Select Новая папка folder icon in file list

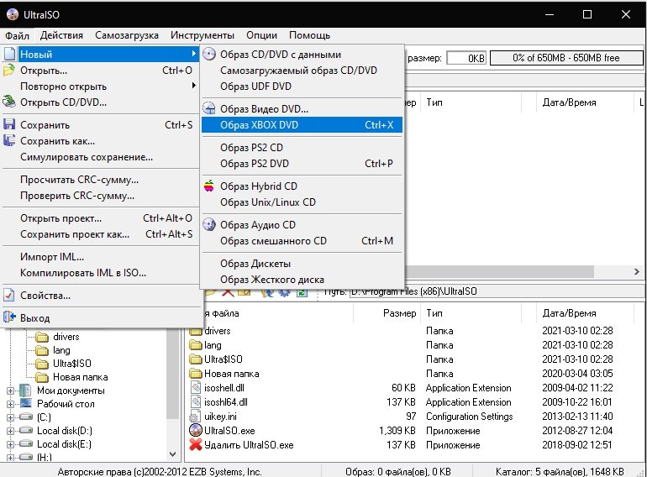[195, 374]
